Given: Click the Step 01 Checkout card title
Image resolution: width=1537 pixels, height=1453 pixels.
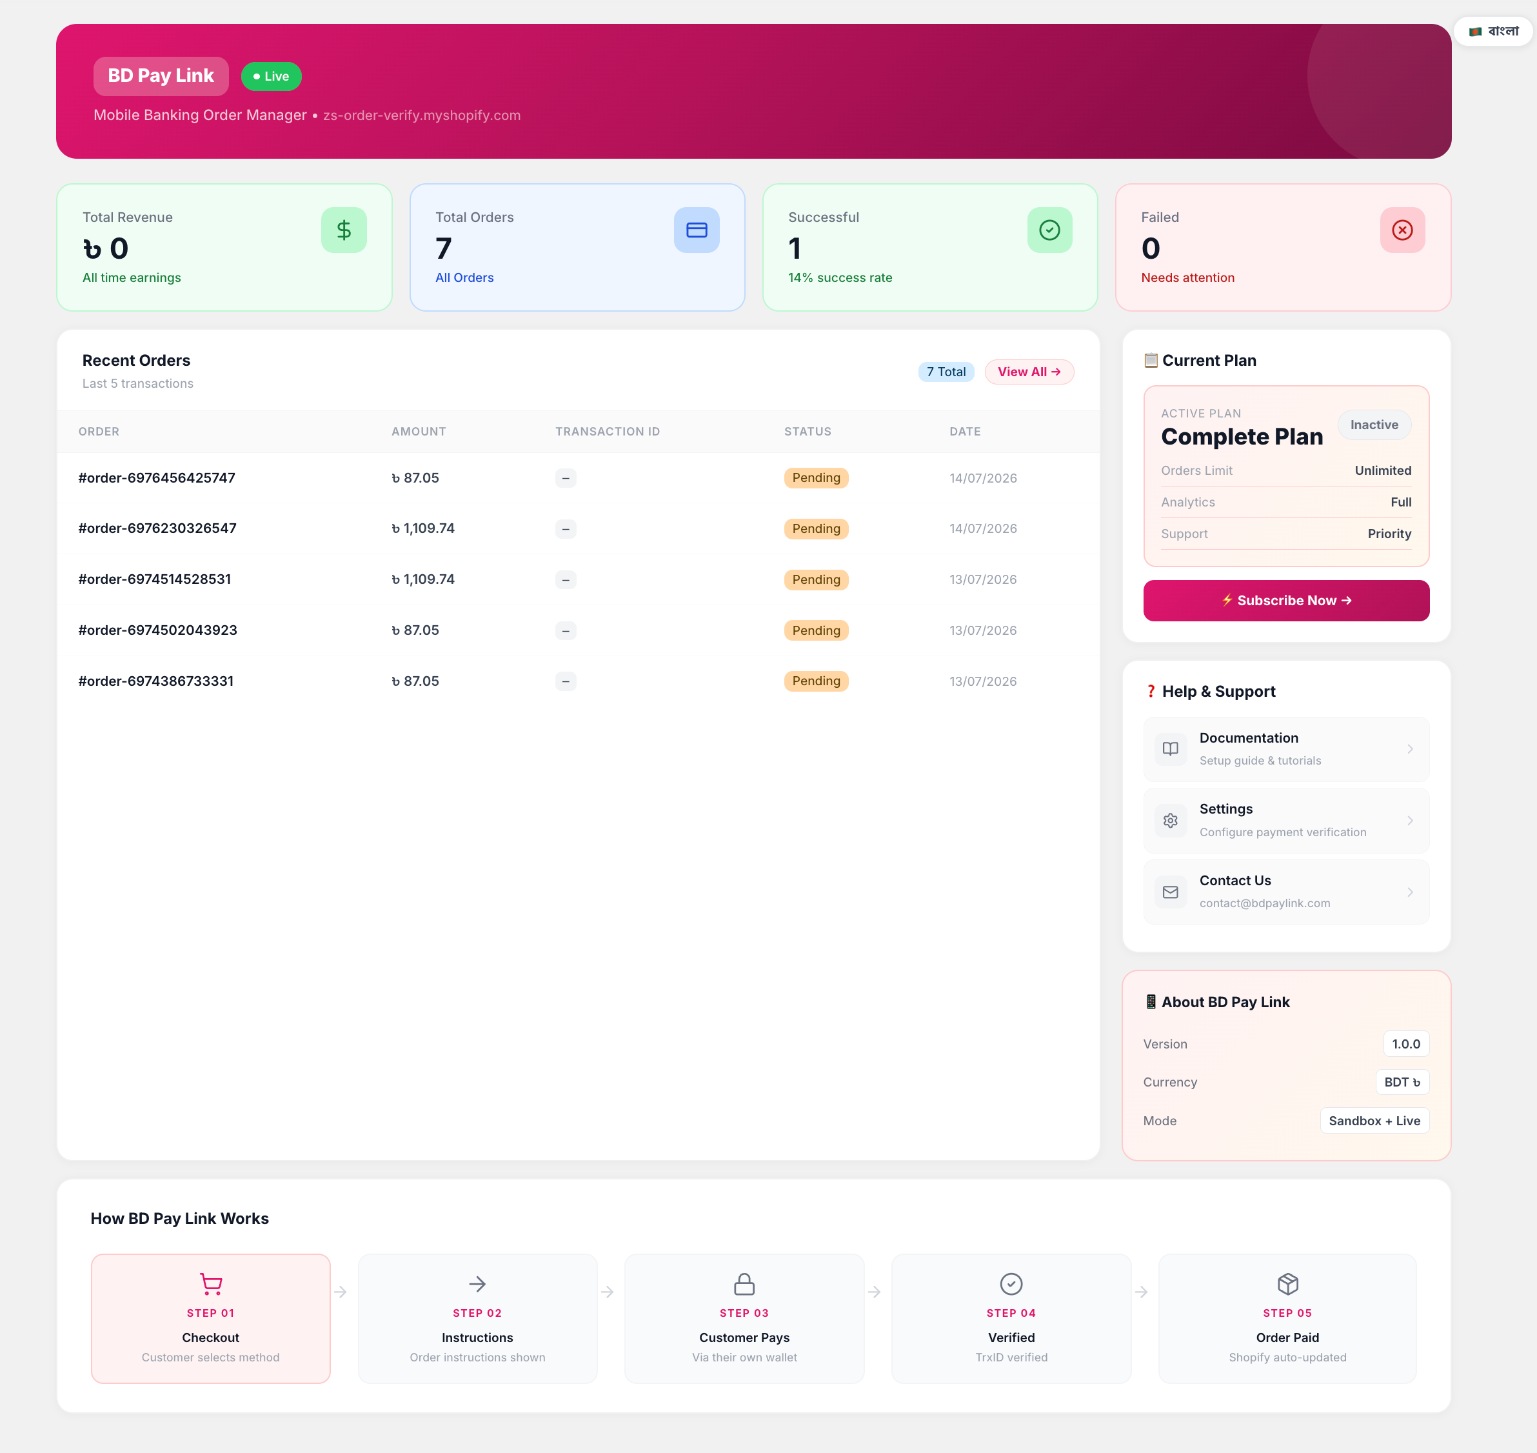Looking at the screenshot, I should tap(211, 1338).
